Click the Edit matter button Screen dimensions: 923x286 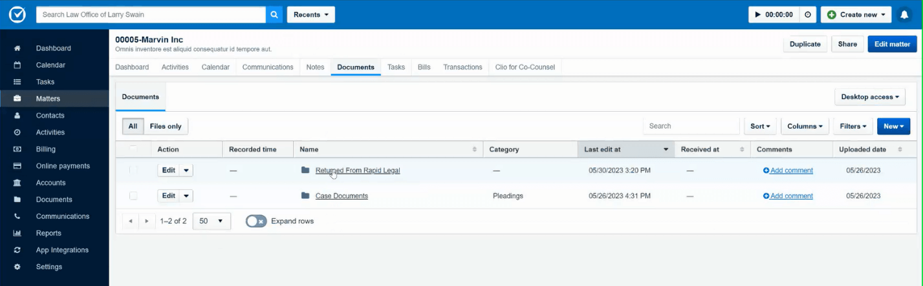(892, 44)
